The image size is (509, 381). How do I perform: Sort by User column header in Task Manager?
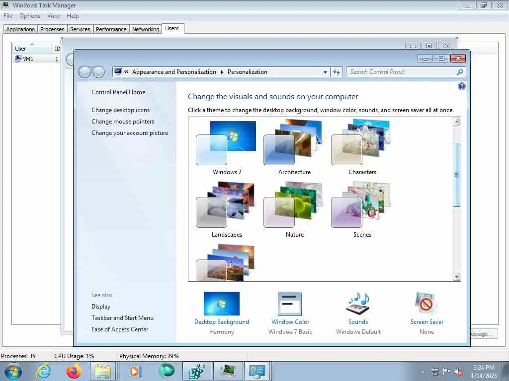(32, 48)
